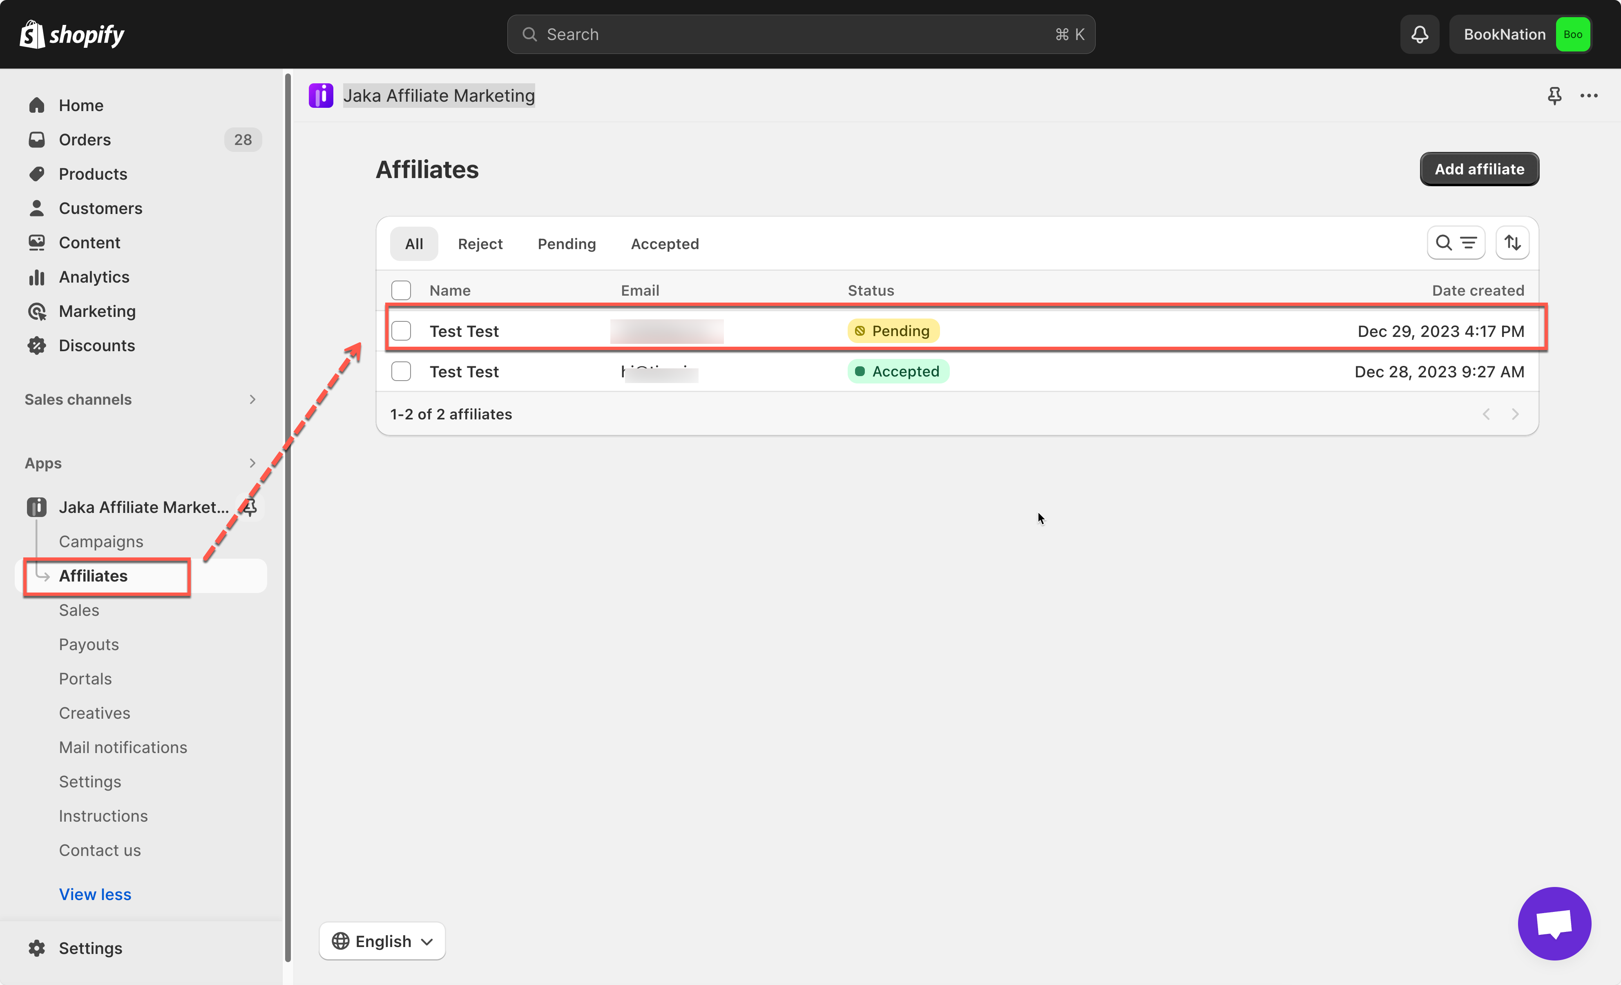Open the English language dropdown
Viewport: 1621px width, 985px height.
382,941
